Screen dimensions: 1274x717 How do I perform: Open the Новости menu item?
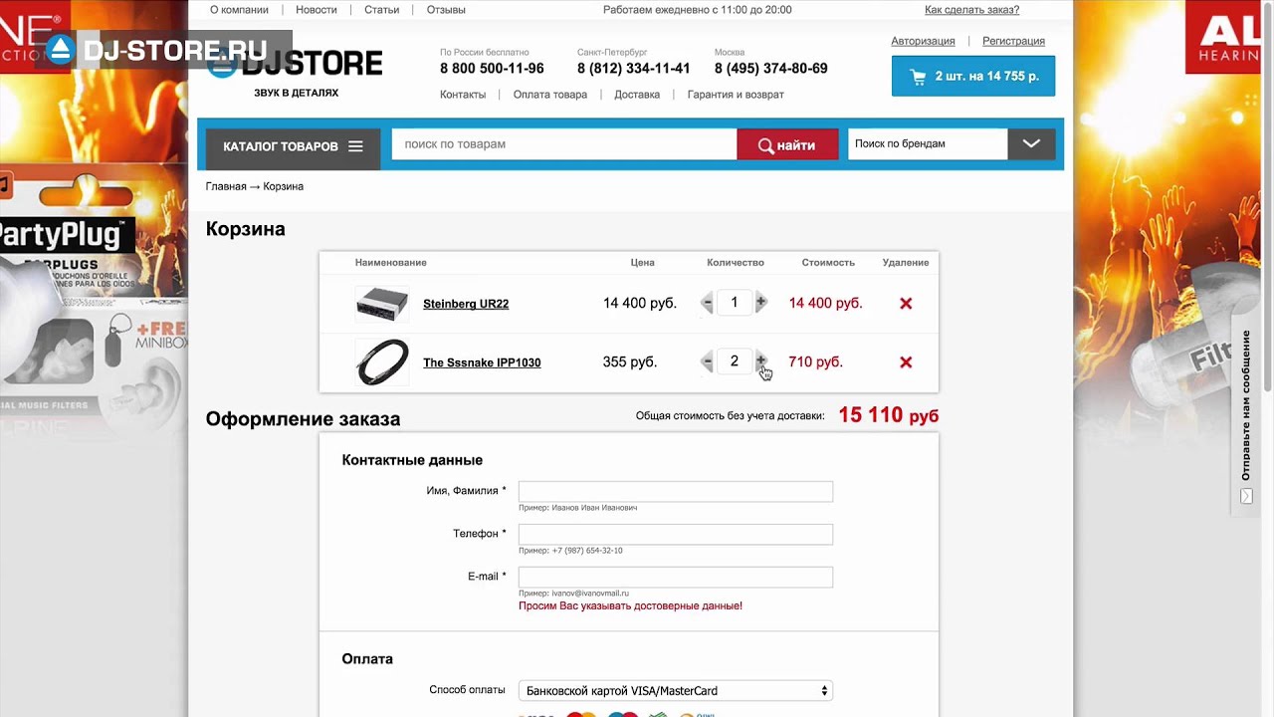317,9
